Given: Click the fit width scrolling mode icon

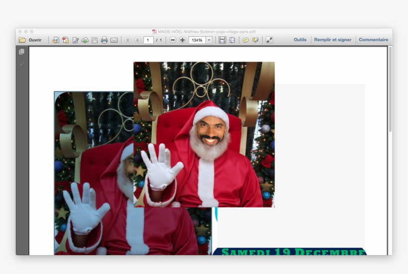Looking at the screenshot, I should point(222,40).
